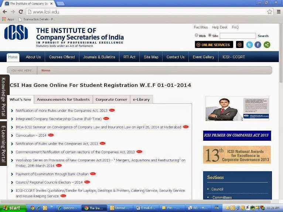Open the Courses Offered menu
The image size is (283, 212).
tap(62, 57)
